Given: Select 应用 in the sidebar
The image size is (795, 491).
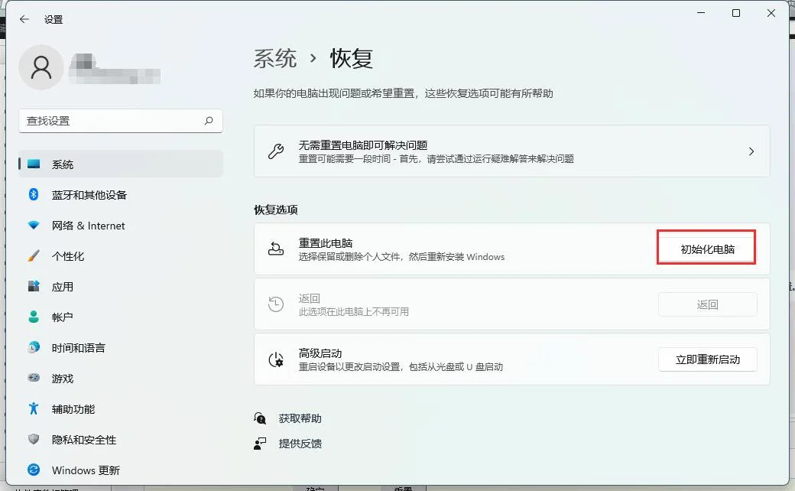Looking at the screenshot, I should click(63, 287).
